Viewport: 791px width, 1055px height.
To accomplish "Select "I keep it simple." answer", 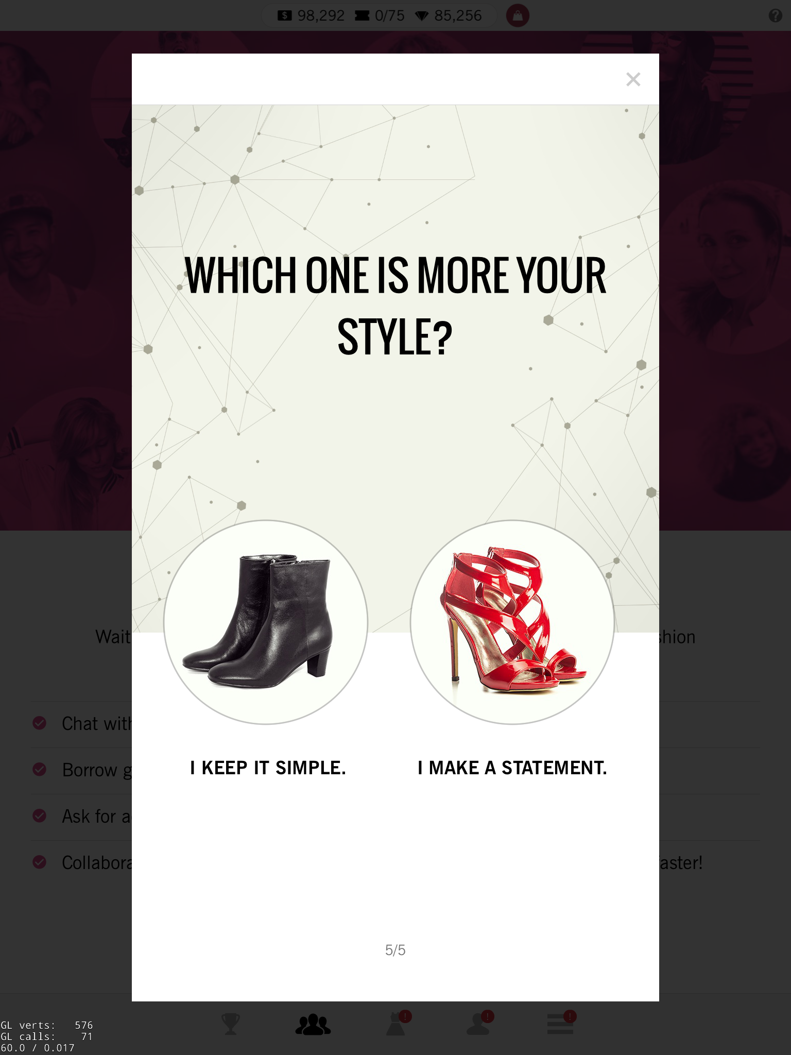I will click(268, 768).
